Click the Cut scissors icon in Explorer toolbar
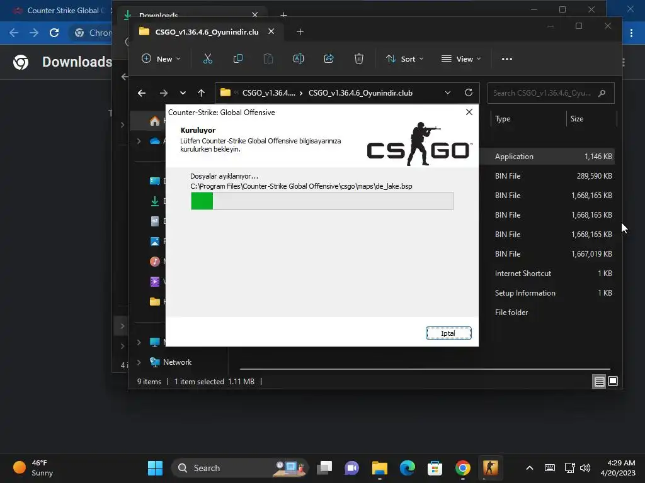645x483 pixels. 208,58
